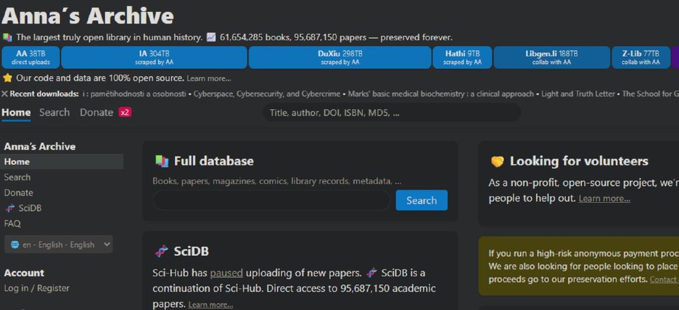
Task: Open the paused link in SciDB text
Action: (226, 273)
